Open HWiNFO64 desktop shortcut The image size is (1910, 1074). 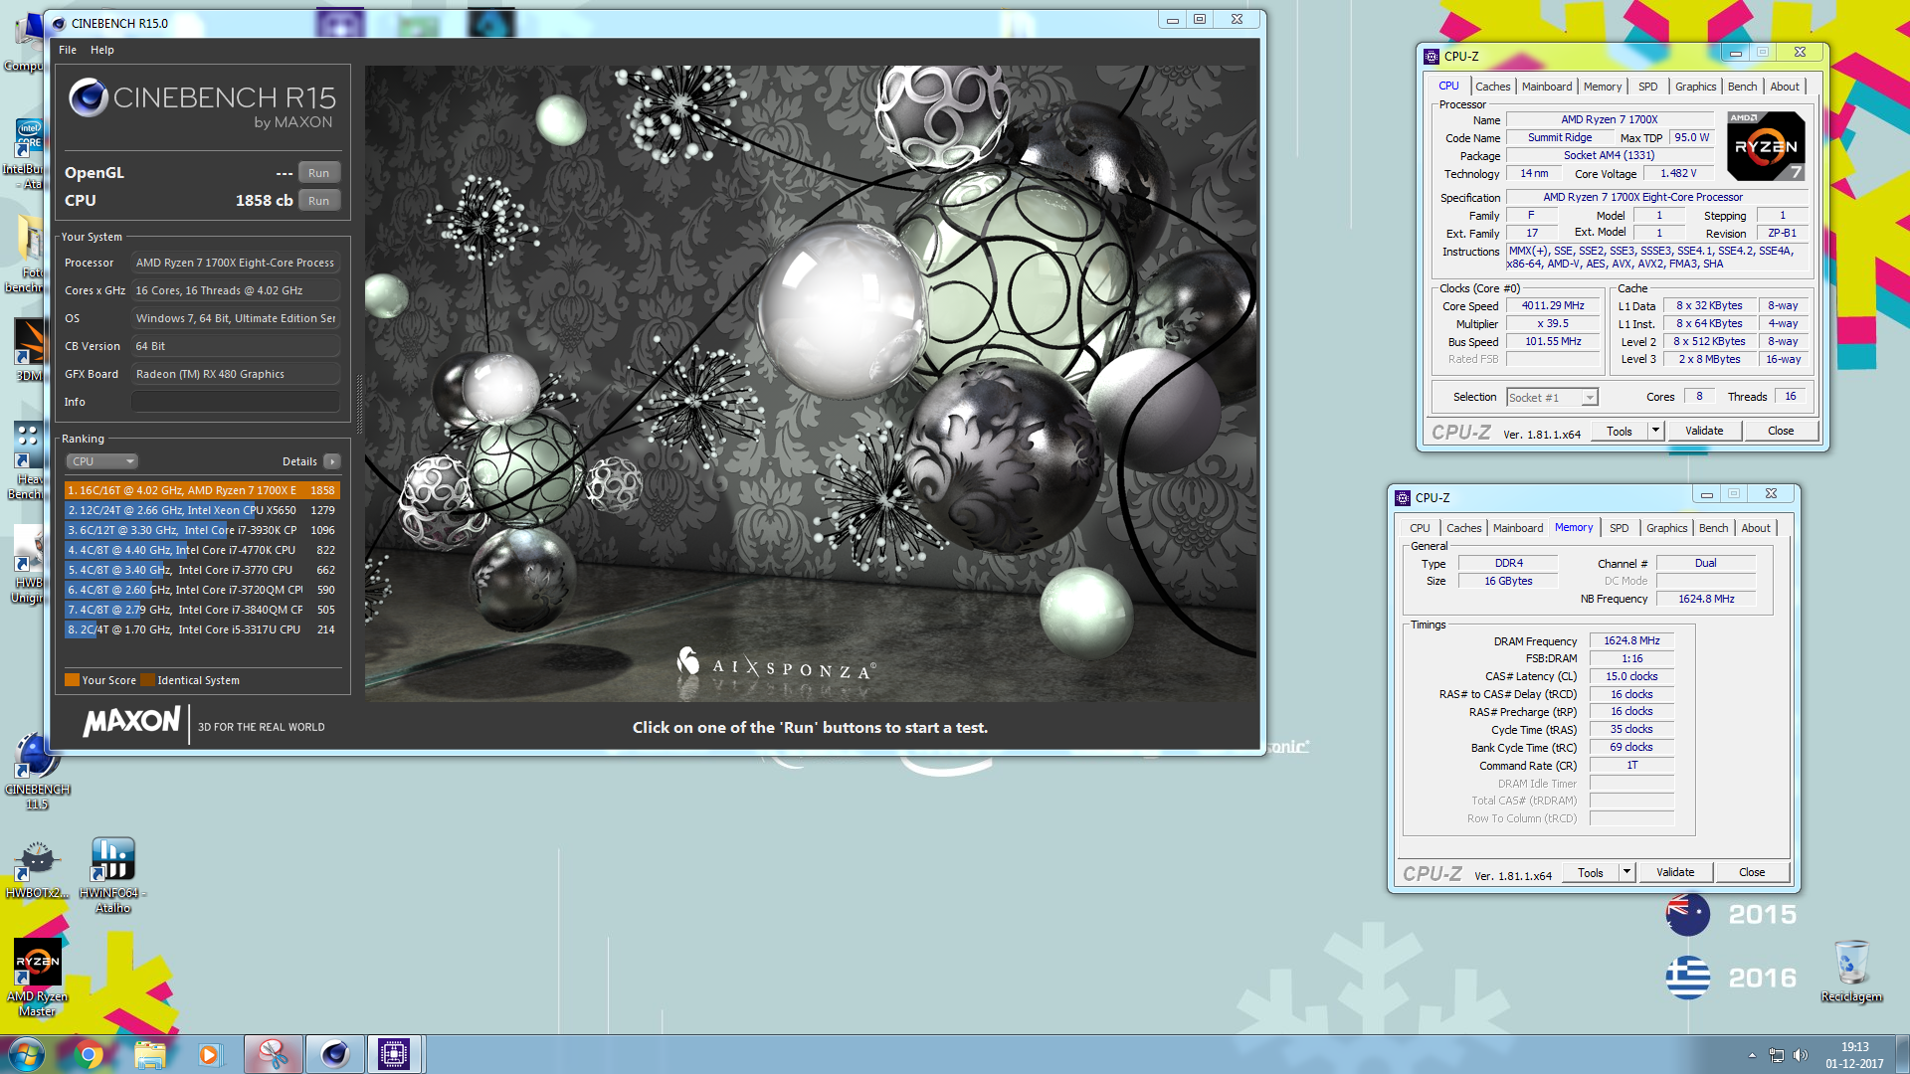point(112,875)
